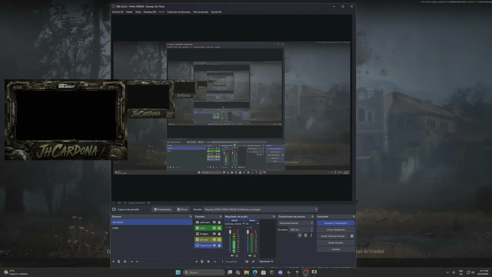492x277 pixels.
Task: Move the selected scene down
Action: tap(137, 262)
